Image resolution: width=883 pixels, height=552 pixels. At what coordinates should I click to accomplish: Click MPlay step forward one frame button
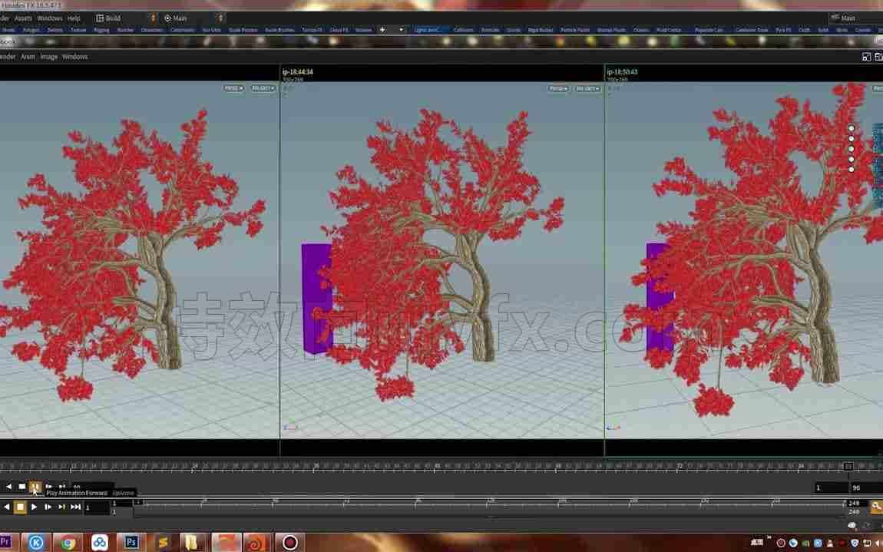49,487
